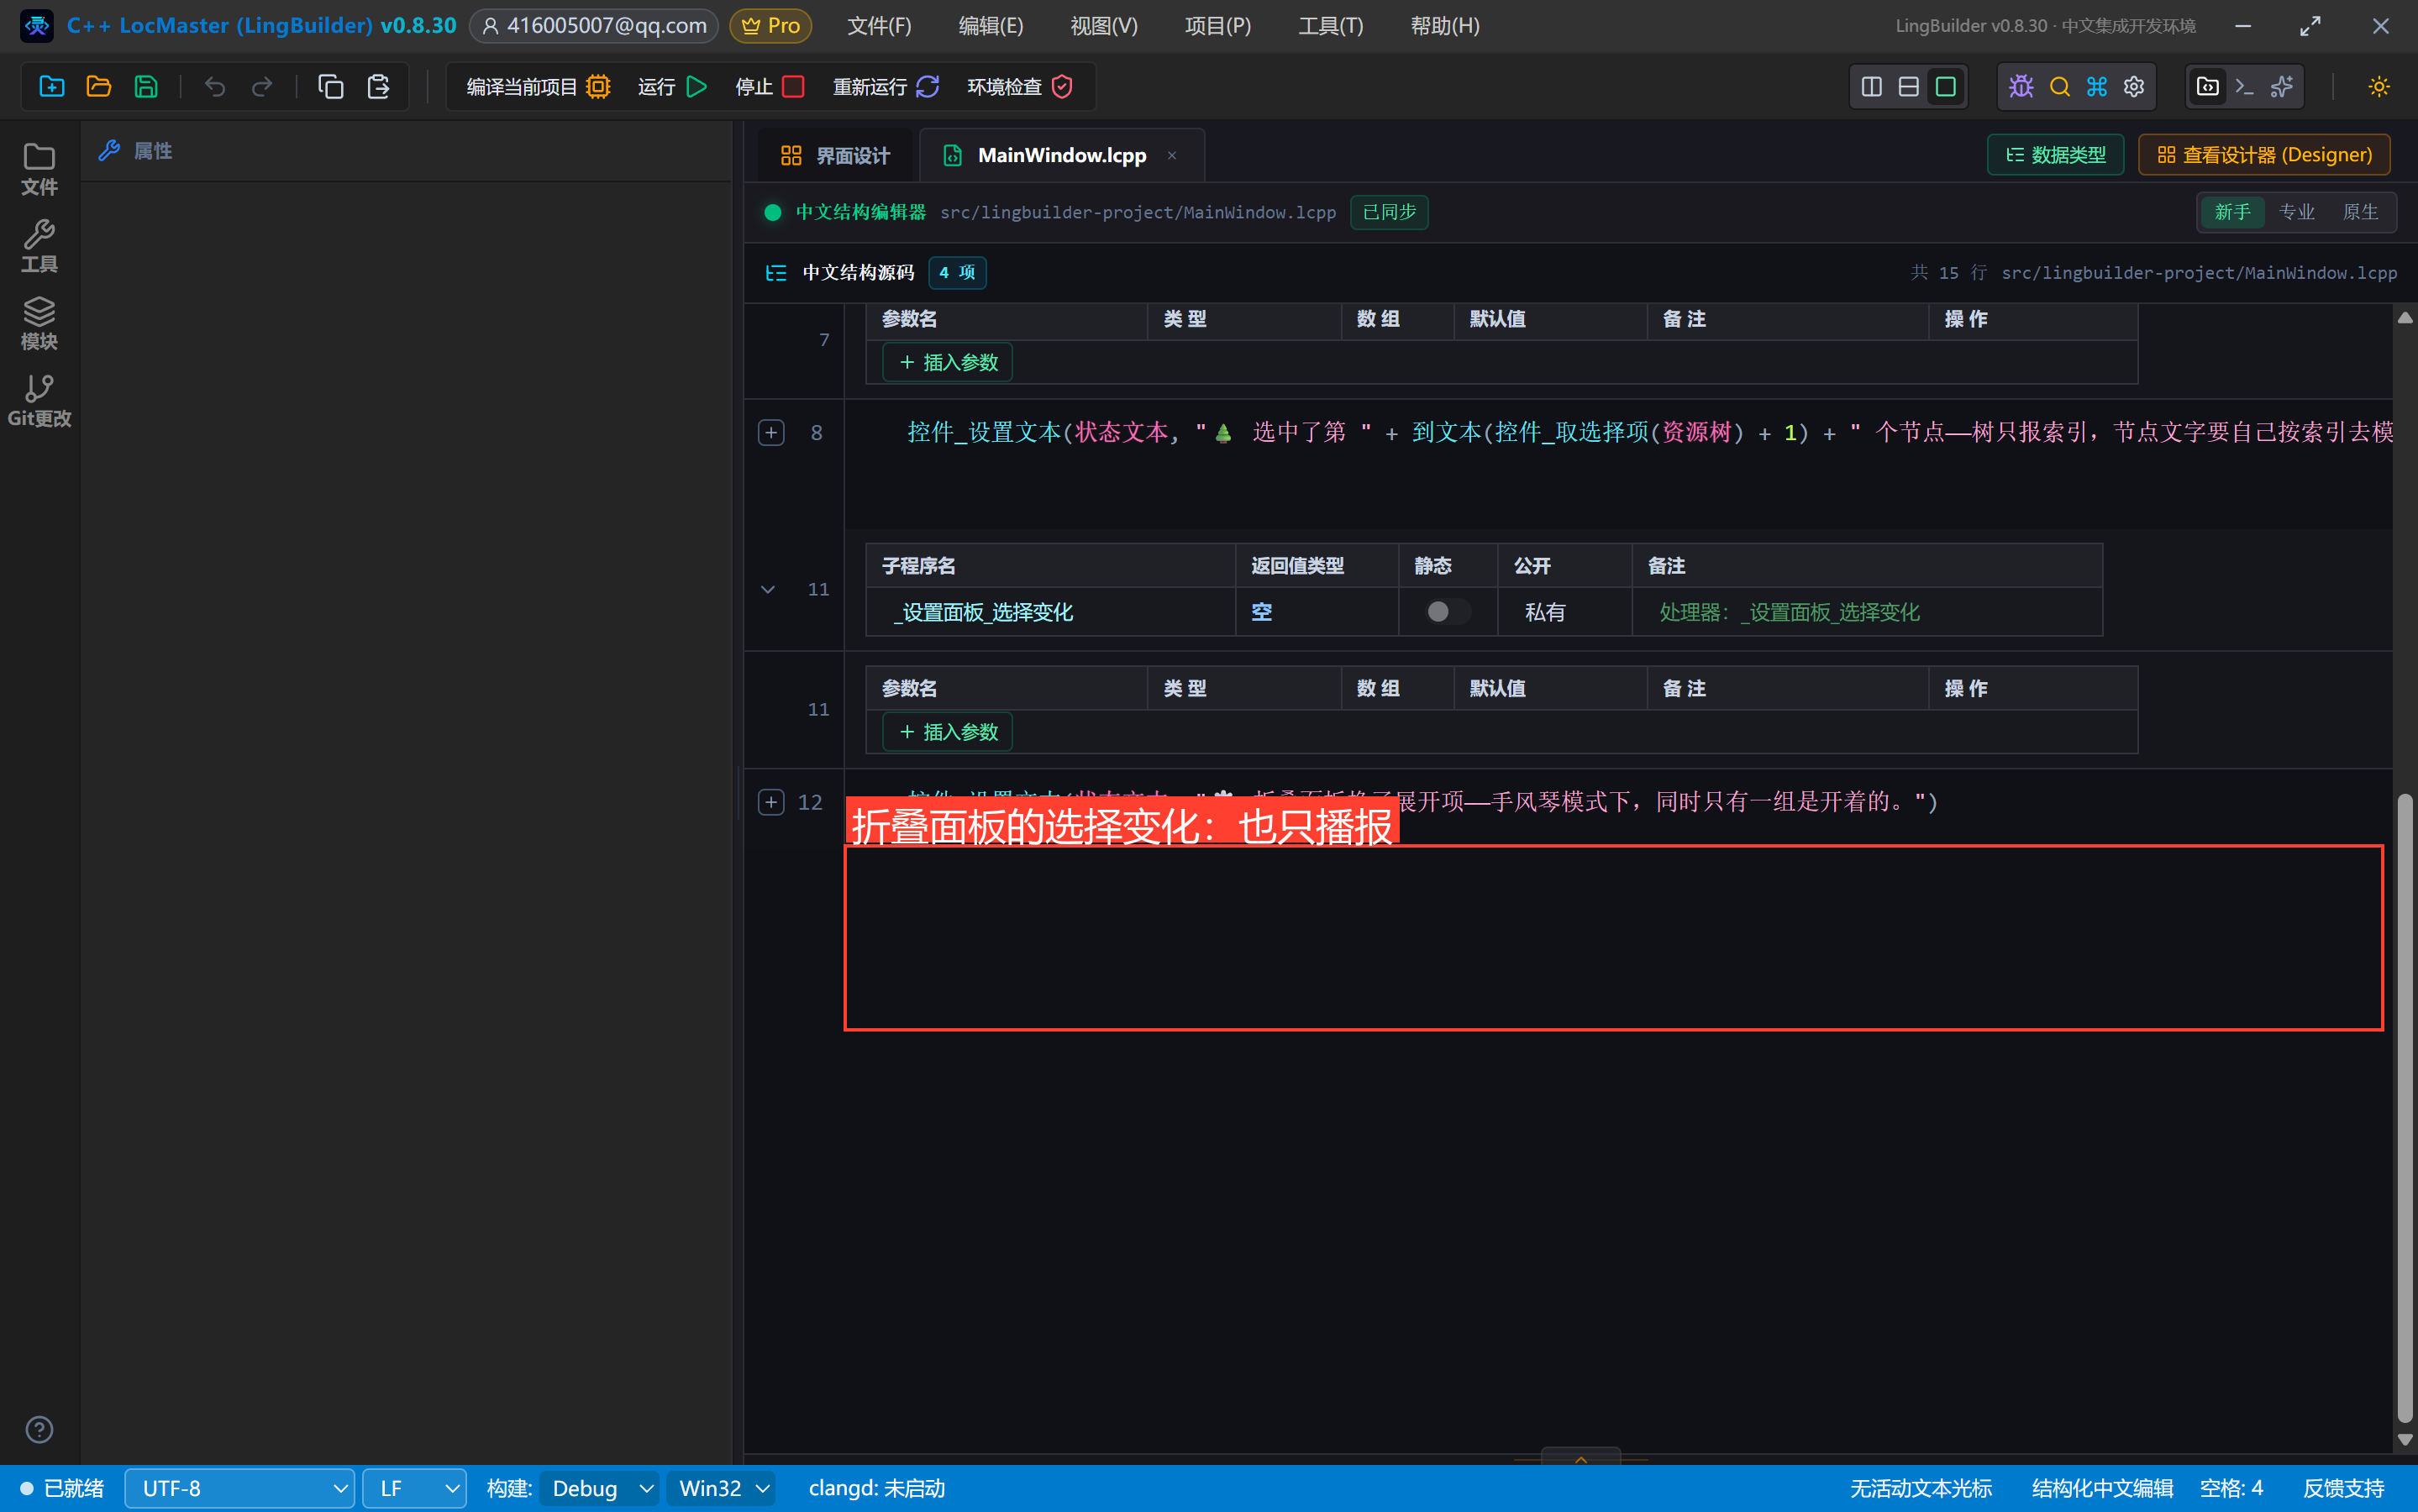2418x1512 pixels.
Task: Open the Win32 platform dropdown
Action: tap(723, 1488)
